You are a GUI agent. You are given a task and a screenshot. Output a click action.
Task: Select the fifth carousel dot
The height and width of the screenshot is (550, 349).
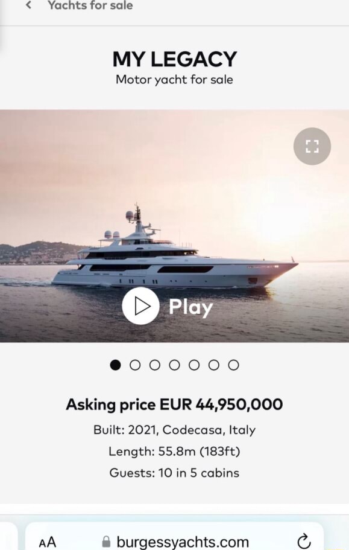[194, 365]
